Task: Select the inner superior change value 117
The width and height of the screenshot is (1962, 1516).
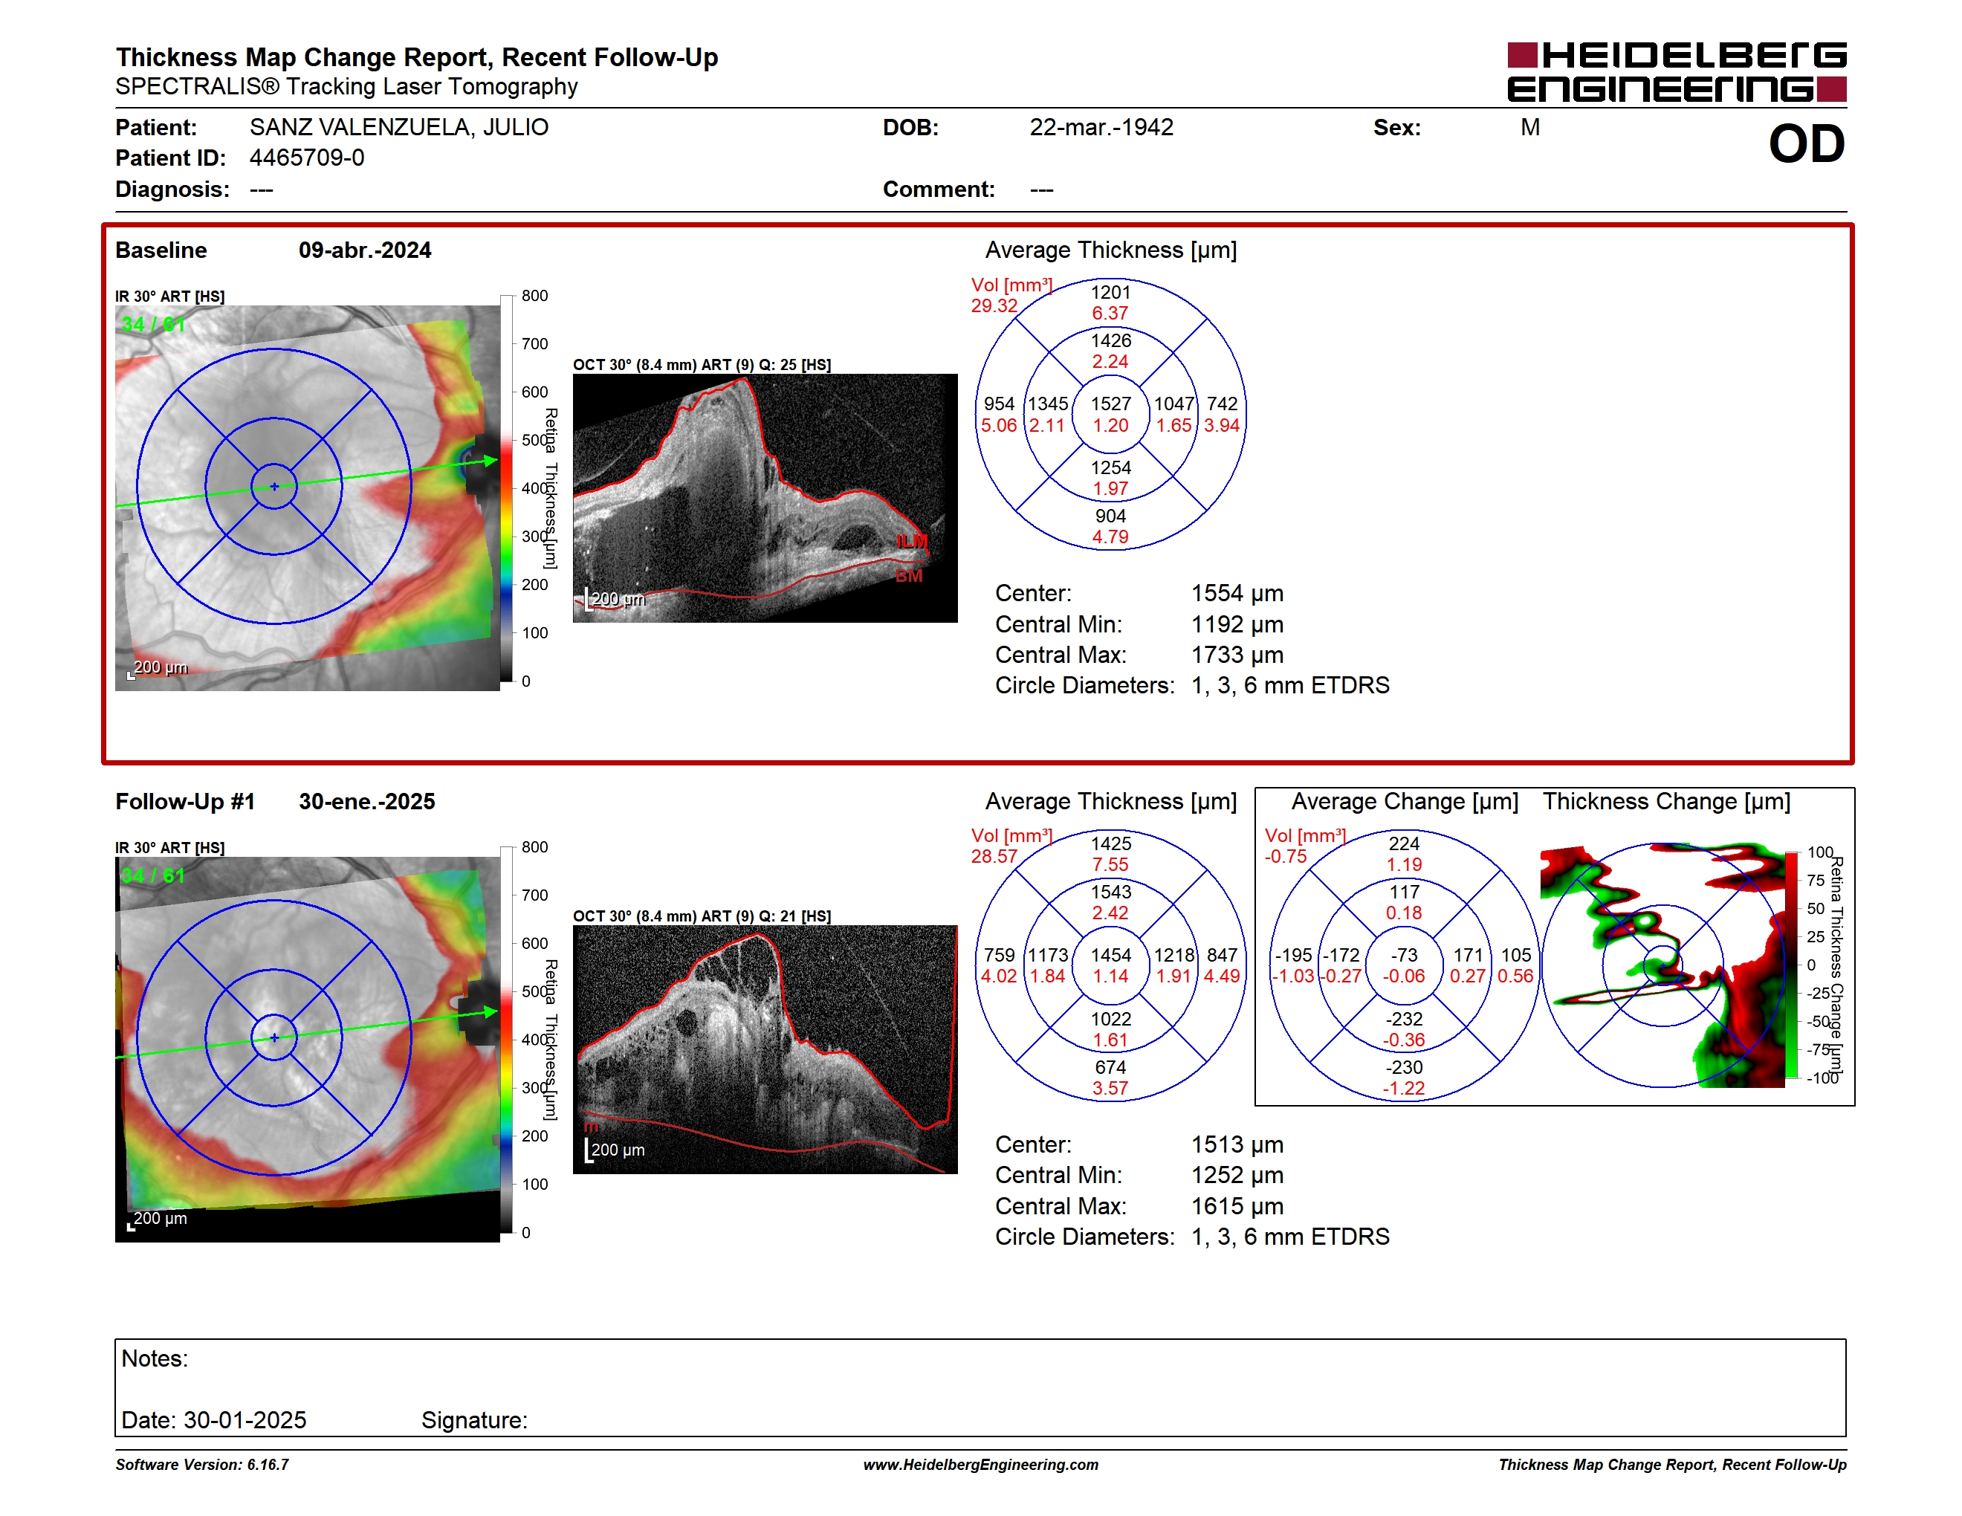Action: click(x=1404, y=893)
